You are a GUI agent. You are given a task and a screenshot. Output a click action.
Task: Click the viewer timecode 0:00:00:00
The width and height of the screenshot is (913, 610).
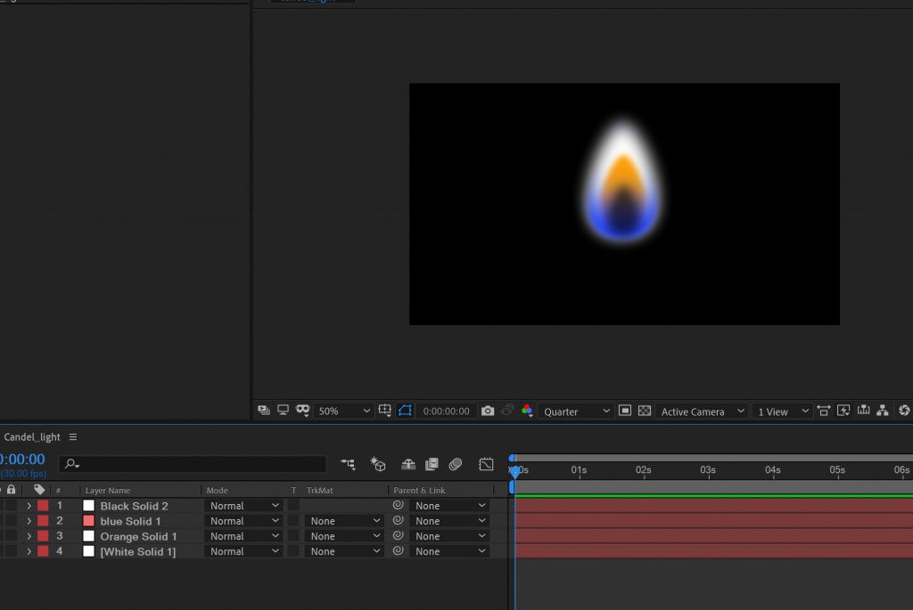click(x=446, y=411)
